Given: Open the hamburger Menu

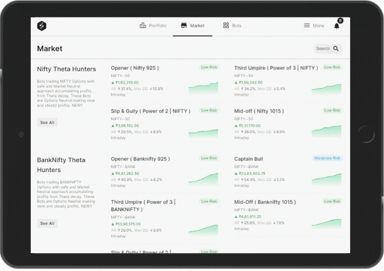Looking at the screenshot, I should click(314, 25).
